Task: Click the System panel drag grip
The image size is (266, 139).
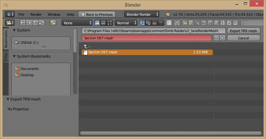Action: point(68,31)
